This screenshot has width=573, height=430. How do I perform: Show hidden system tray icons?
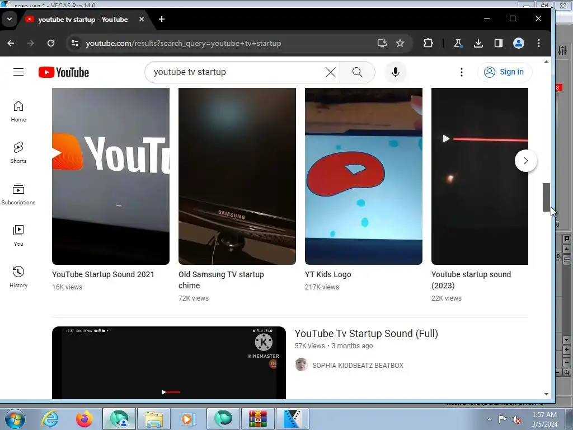[x=489, y=419]
